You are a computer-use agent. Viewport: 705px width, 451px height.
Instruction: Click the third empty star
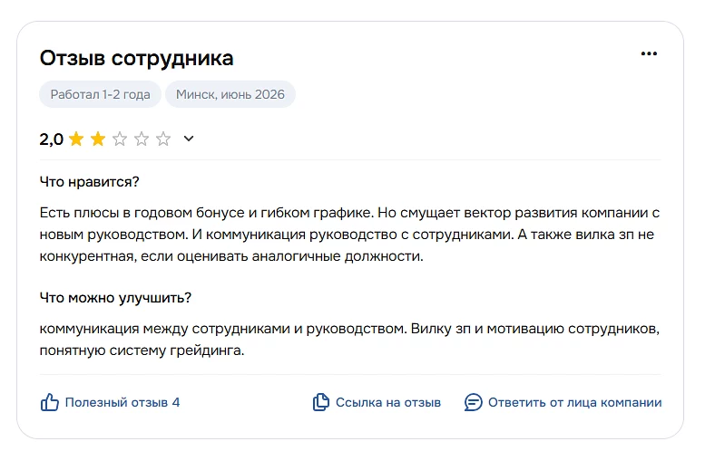[120, 139]
